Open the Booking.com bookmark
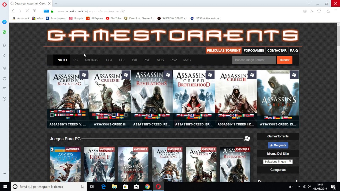The width and height of the screenshot is (340, 191). (x=56, y=18)
